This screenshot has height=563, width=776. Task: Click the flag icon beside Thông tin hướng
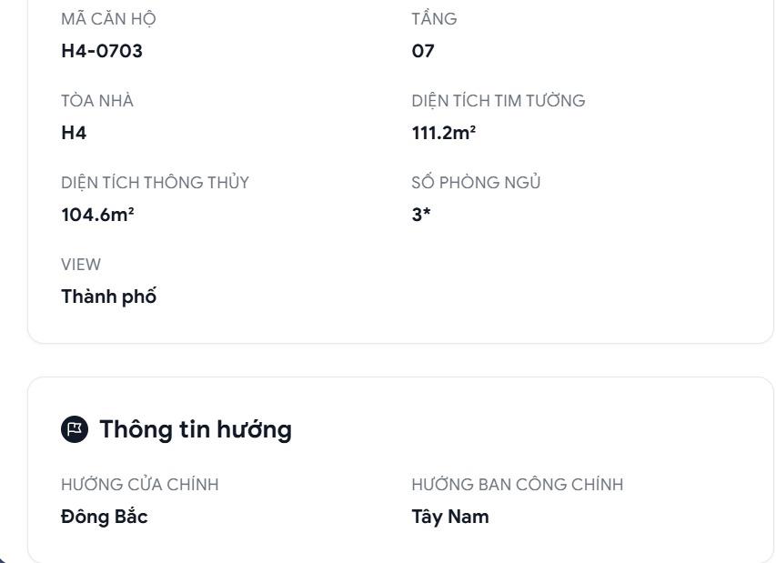pos(75,429)
